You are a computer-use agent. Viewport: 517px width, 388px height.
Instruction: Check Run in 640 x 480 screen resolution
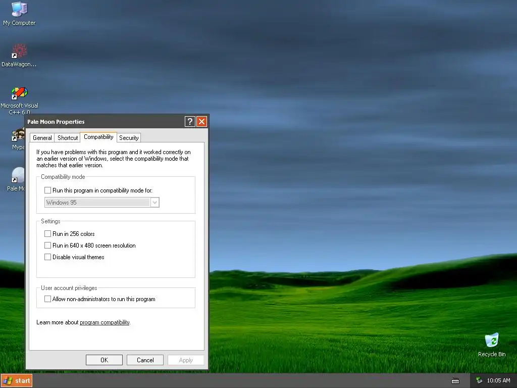48,246
